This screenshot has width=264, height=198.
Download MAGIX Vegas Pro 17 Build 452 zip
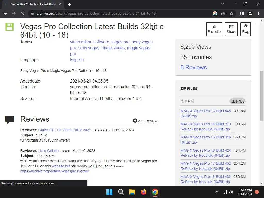click(x=205, y=166)
